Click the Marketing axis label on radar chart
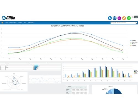This screenshot has height=104, width=138. click(x=22, y=77)
